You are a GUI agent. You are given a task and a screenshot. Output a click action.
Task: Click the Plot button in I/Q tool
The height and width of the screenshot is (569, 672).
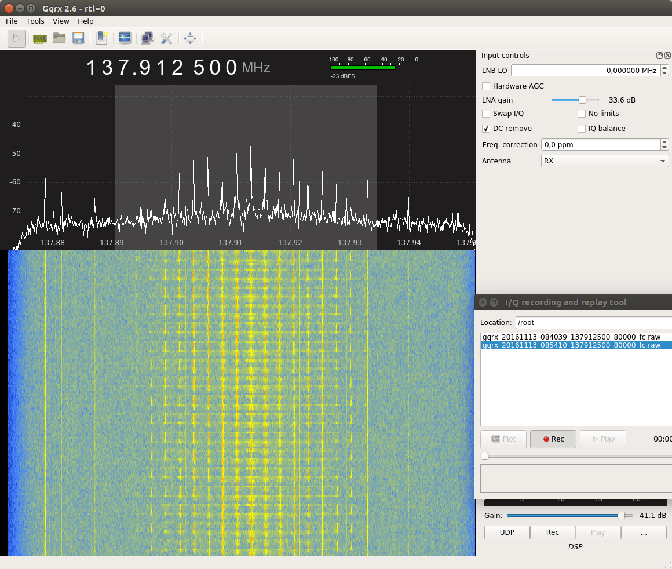tap(503, 439)
